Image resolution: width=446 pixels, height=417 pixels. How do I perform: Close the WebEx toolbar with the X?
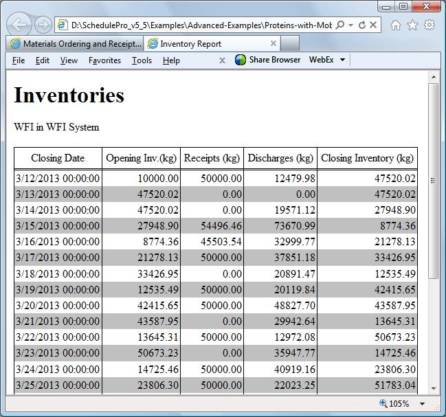pyautogui.click(x=222, y=60)
